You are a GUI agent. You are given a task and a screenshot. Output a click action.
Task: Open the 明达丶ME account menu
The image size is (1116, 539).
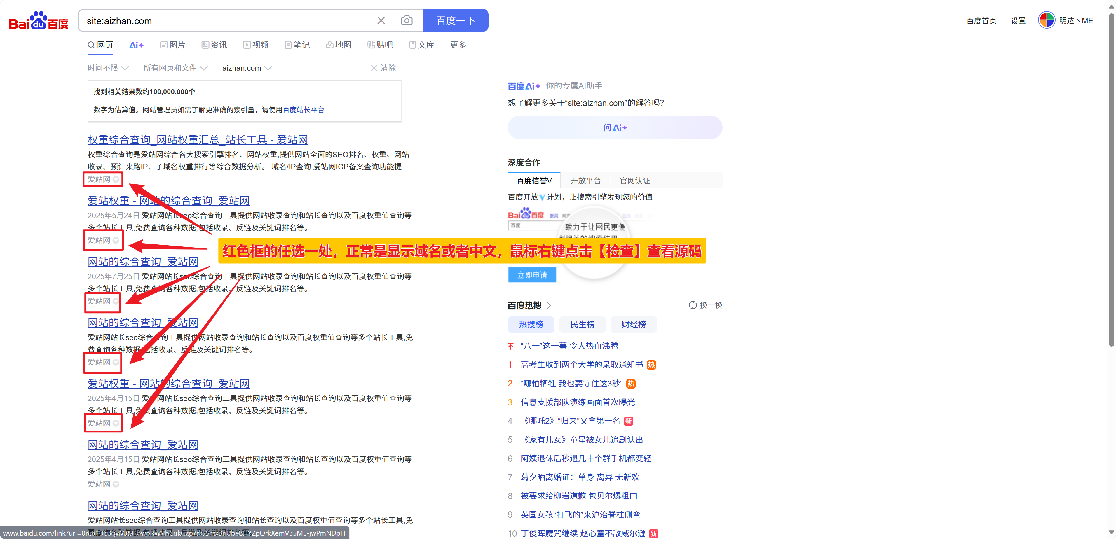point(1076,21)
